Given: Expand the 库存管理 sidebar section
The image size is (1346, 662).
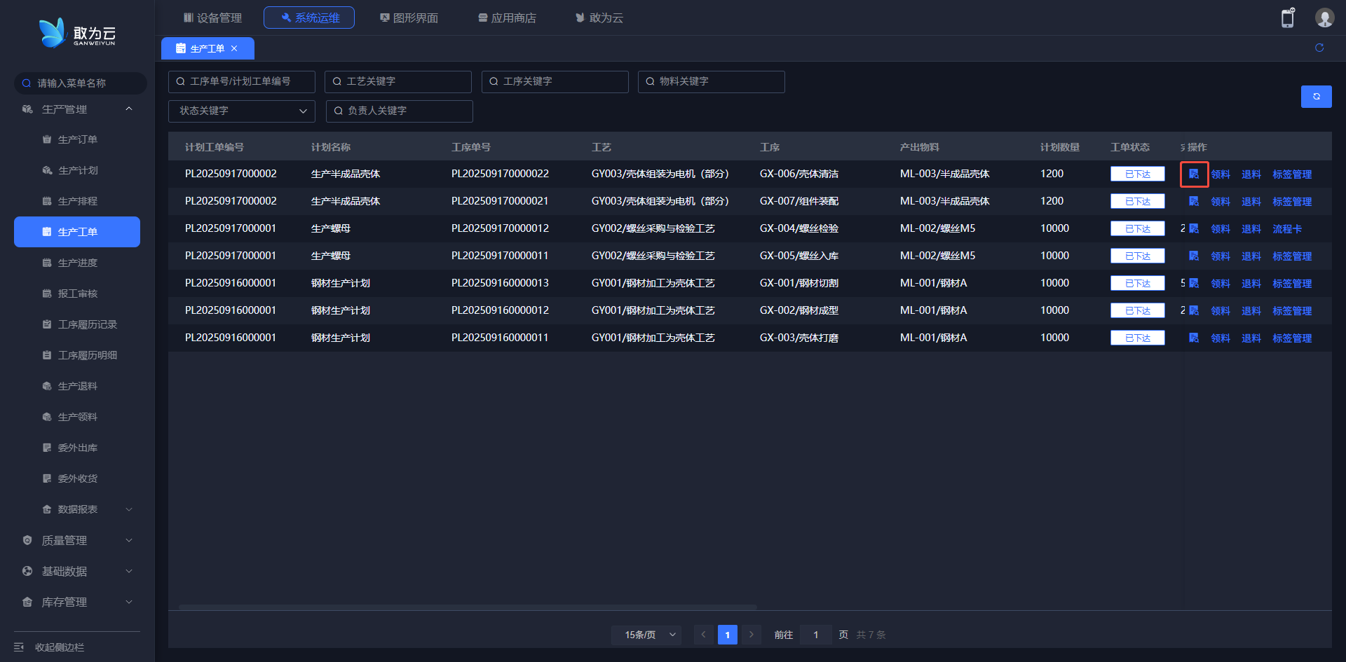Looking at the screenshot, I should [x=77, y=602].
